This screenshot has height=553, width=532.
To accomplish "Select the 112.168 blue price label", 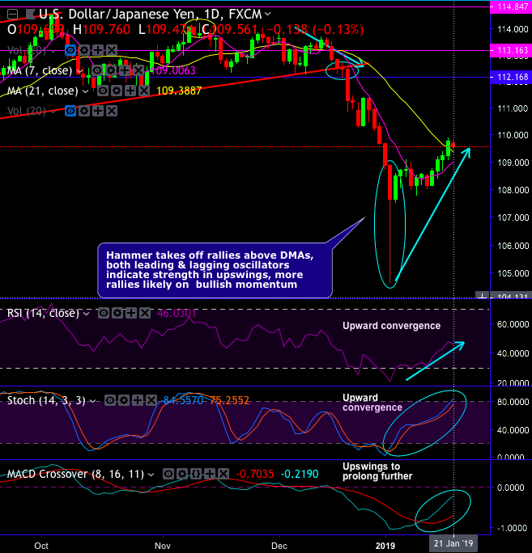I will [511, 77].
